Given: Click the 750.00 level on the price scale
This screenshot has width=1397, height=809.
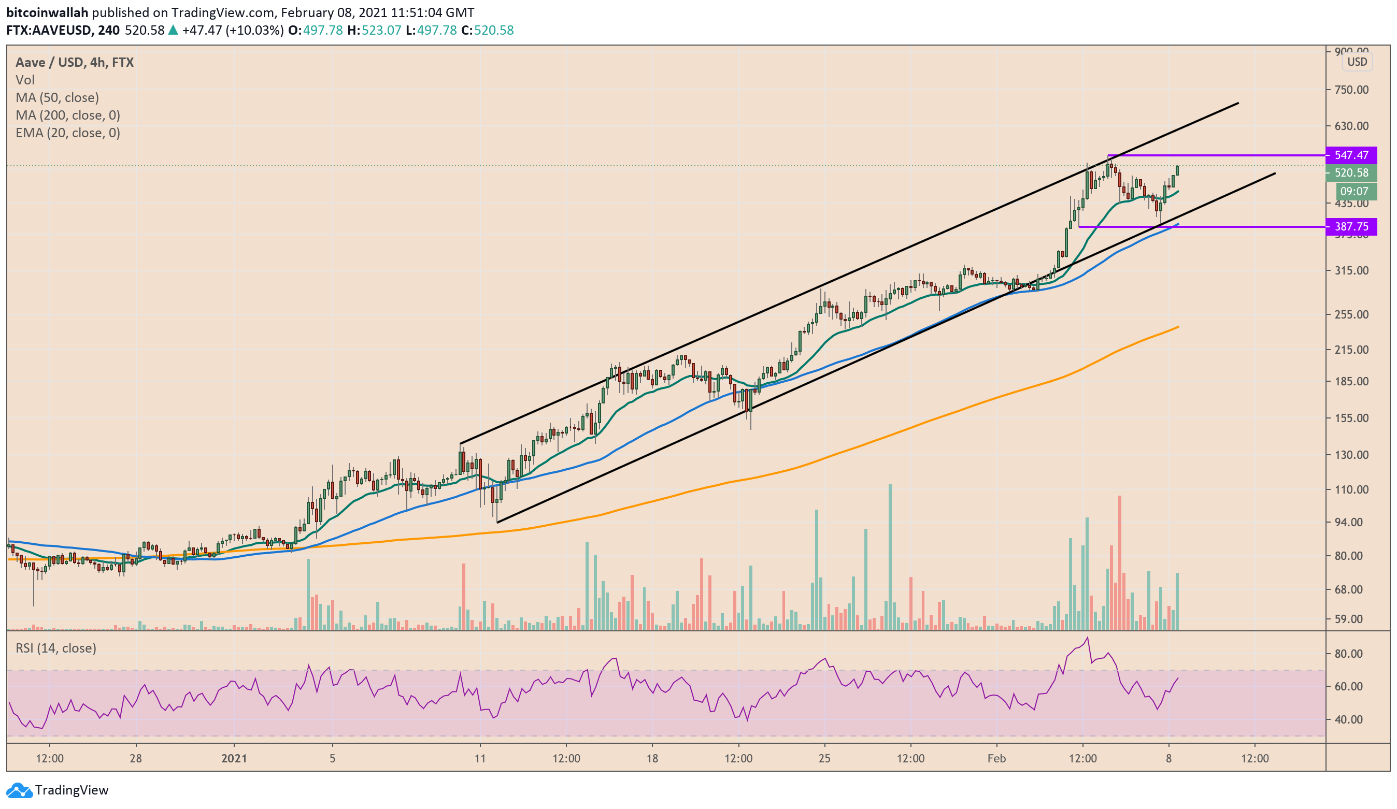Looking at the screenshot, I should 1351,90.
